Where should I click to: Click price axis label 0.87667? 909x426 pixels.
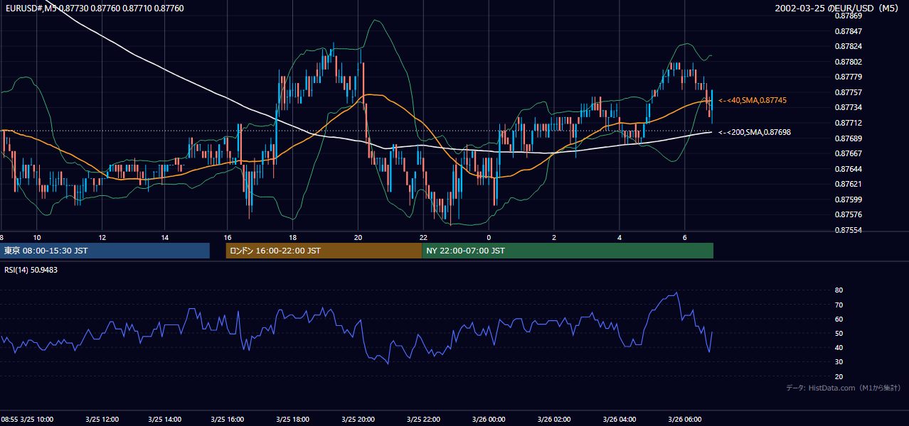848,153
